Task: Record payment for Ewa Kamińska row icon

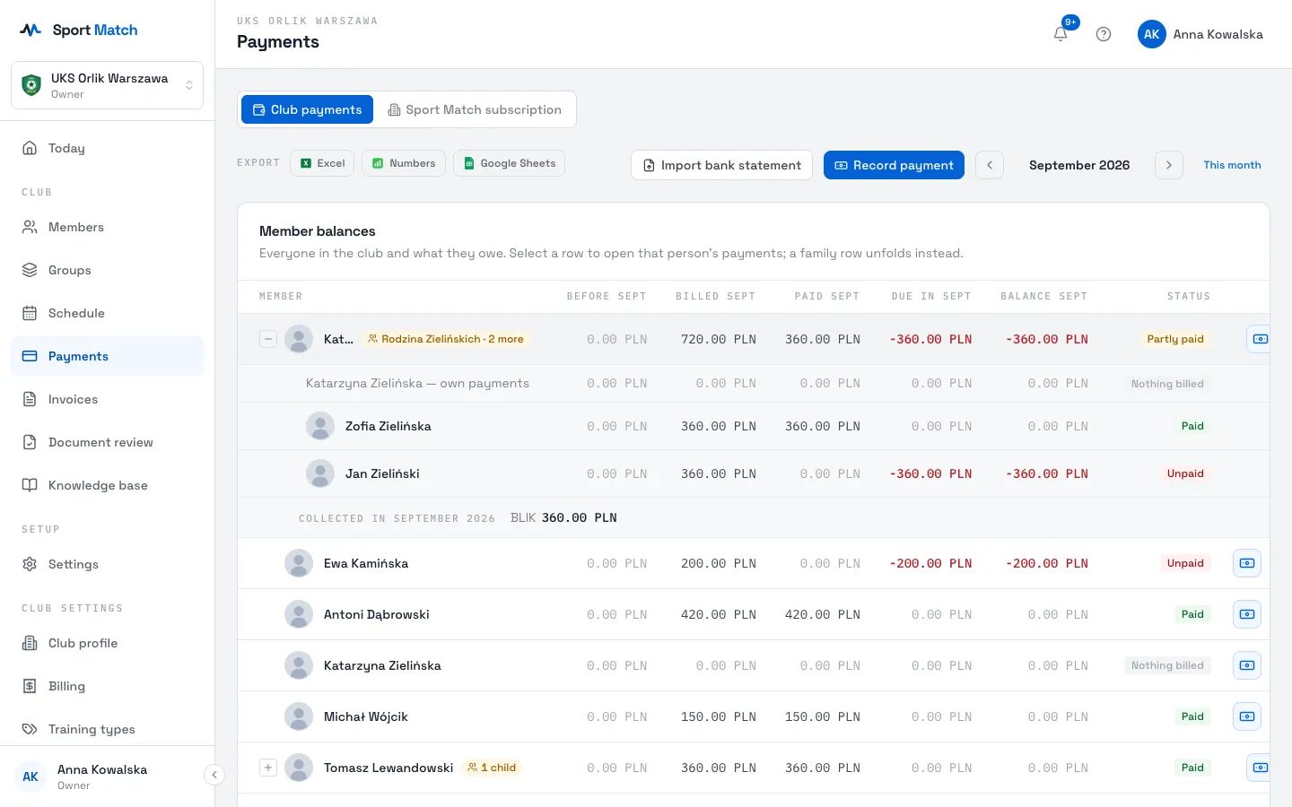Action: (x=1247, y=563)
